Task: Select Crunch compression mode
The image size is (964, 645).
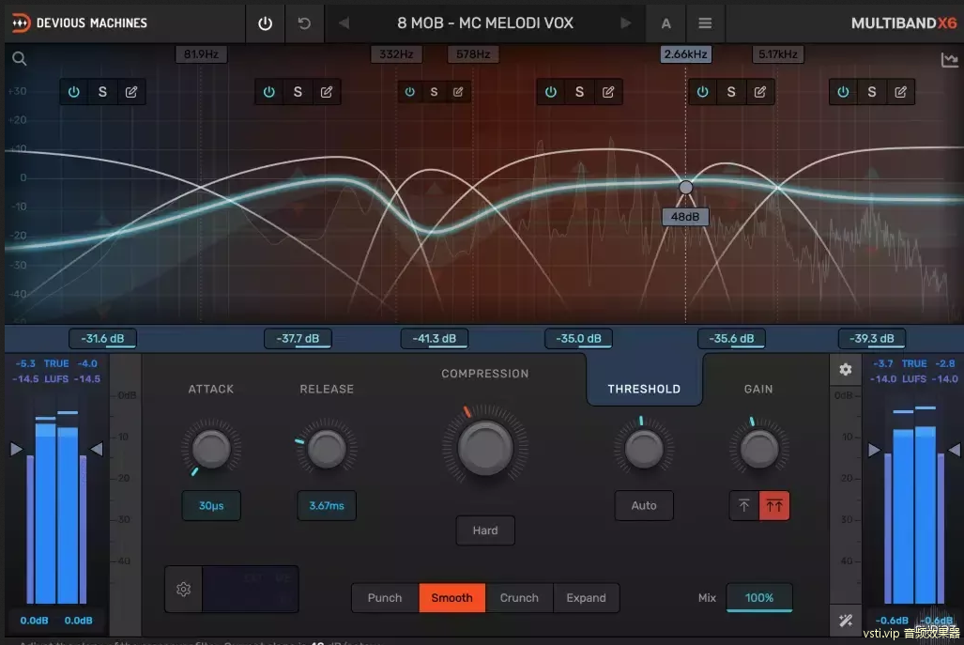Action: coord(519,598)
